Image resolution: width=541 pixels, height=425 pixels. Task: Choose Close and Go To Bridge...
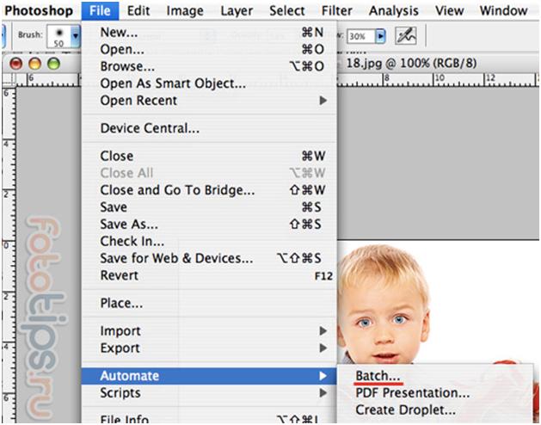coord(177,190)
